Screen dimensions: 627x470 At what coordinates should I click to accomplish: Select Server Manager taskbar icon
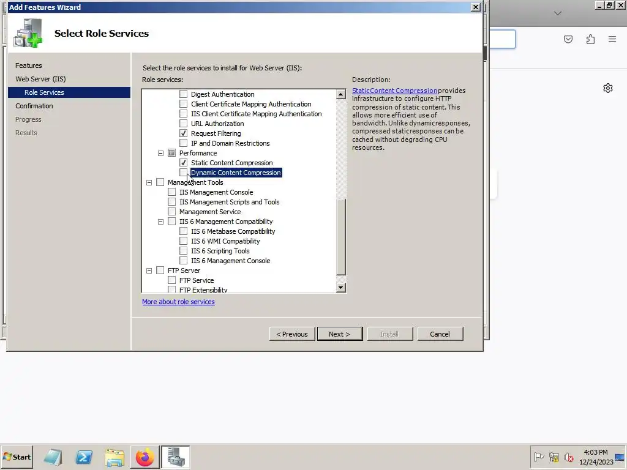click(x=176, y=457)
